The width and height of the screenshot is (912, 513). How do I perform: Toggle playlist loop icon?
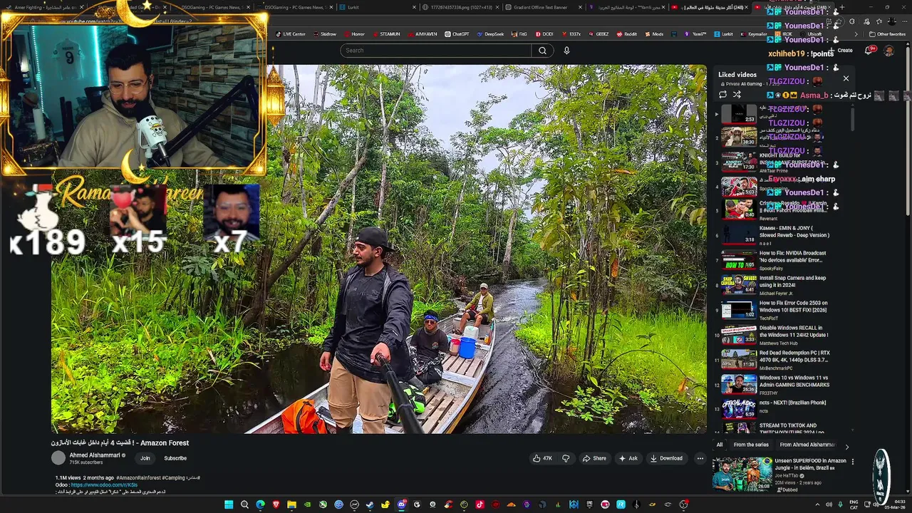(x=722, y=94)
